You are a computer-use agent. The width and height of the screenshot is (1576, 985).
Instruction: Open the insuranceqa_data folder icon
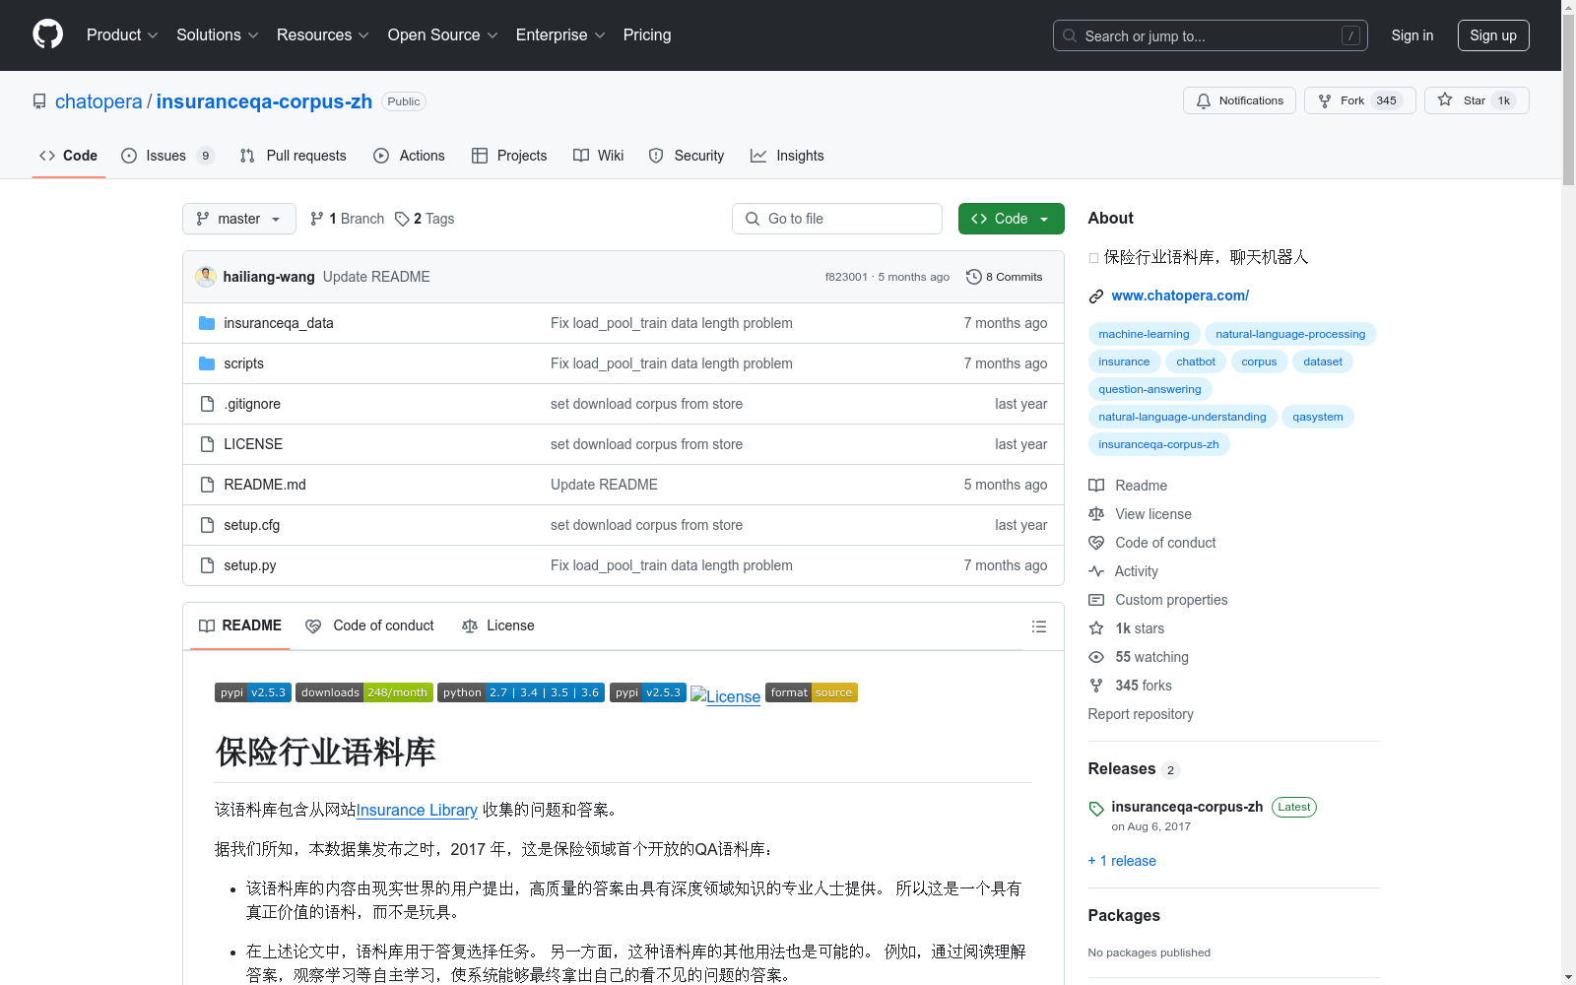pos(207,323)
